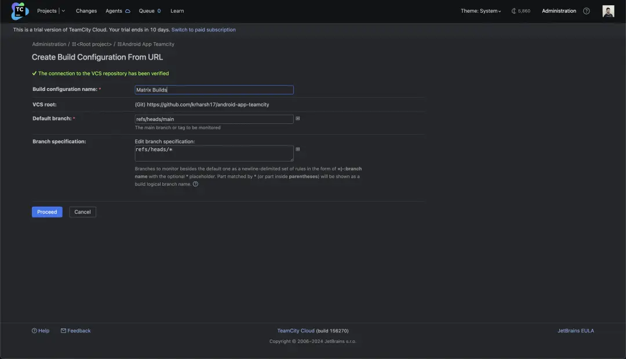Expand the Projects dropdown arrow
Viewport: 626px width, 359px height.
point(63,11)
